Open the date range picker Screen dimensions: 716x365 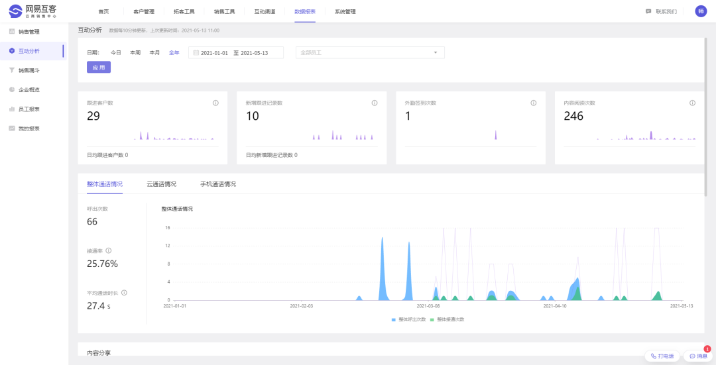pos(236,52)
